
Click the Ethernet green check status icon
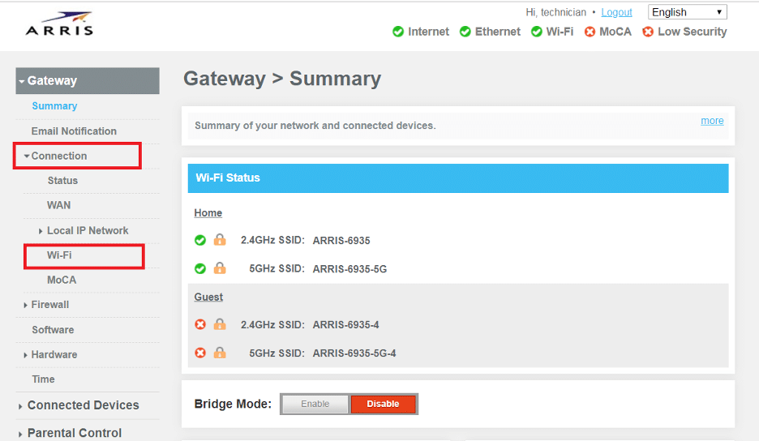click(465, 32)
